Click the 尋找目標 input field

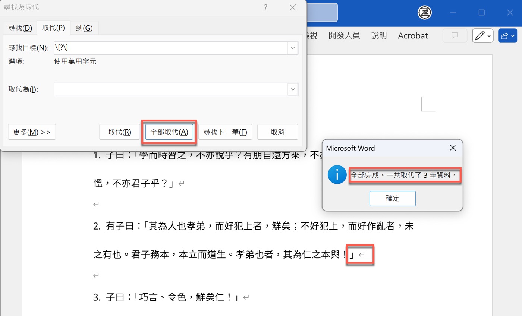click(171, 48)
